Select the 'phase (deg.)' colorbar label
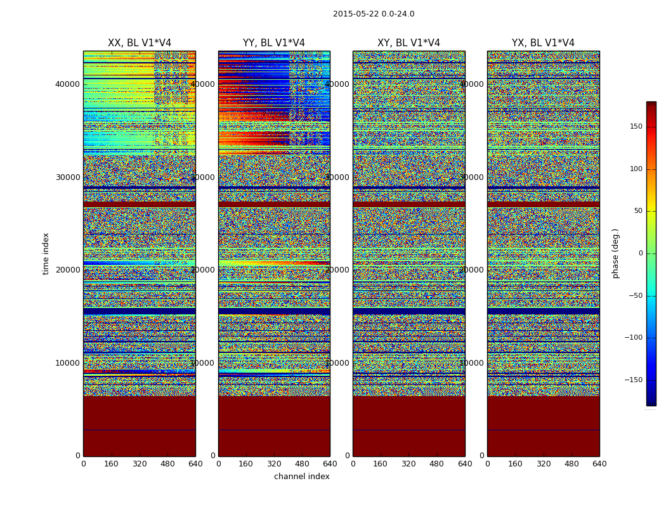 pos(615,253)
